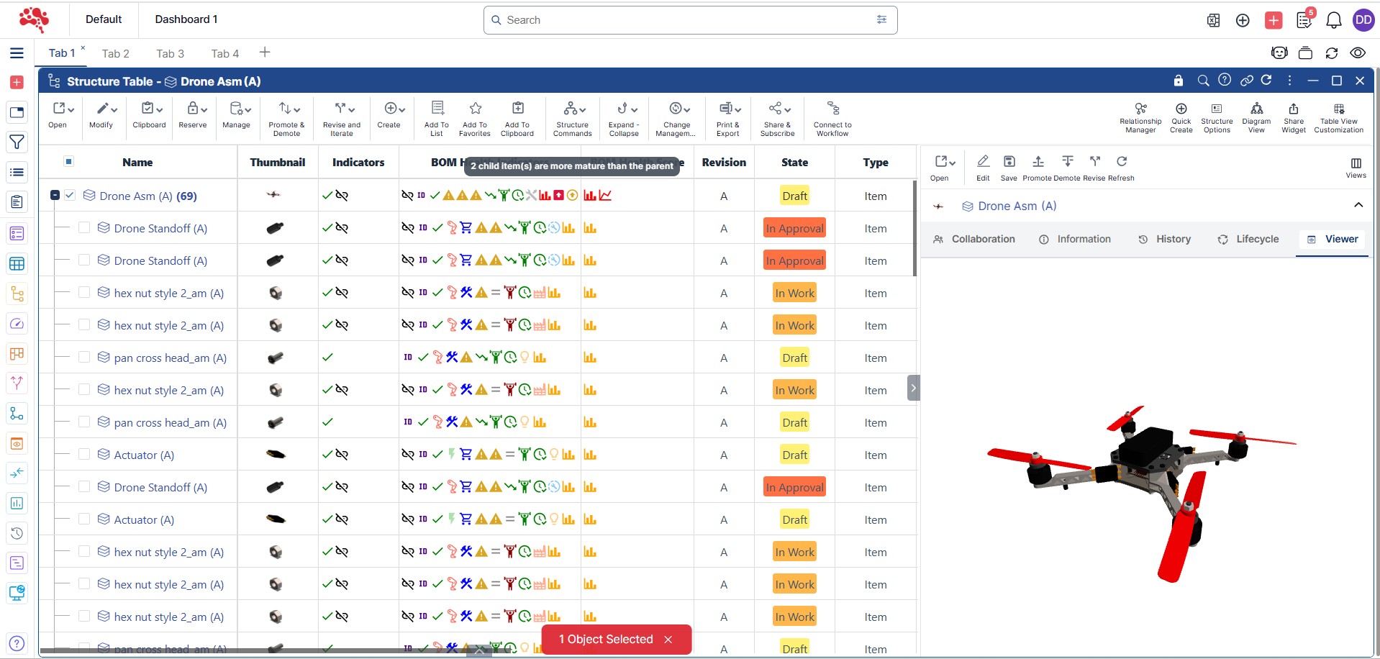This screenshot has height=659, width=1380.
Task: Switch to Tab 2
Action: pyautogui.click(x=115, y=53)
